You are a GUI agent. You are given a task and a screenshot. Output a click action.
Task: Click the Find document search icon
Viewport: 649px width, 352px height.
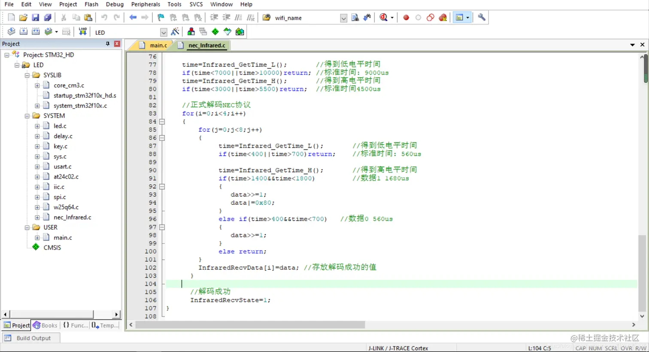coord(355,18)
